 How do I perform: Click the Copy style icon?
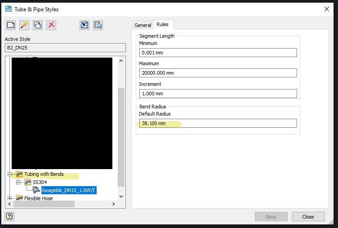[38, 25]
